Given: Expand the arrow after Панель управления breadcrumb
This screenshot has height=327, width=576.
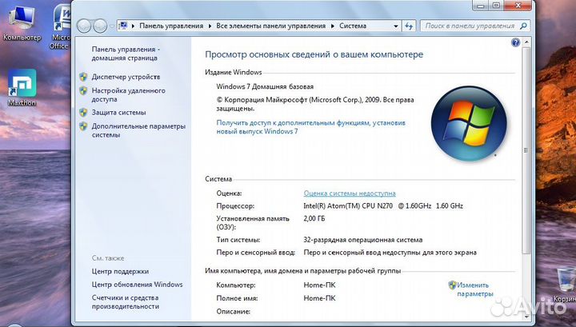Looking at the screenshot, I should [x=210, y=26].
